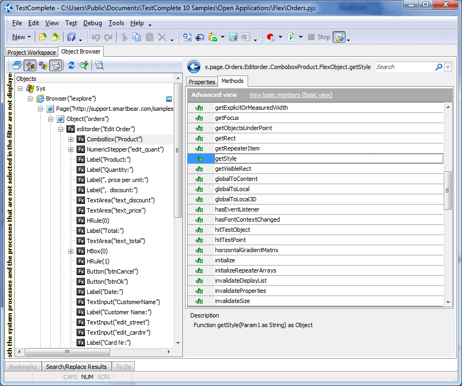Expand the ComboBox("Product") tree node
The width and height of the screenshot is (462, 386).
[x=71, y=139]
